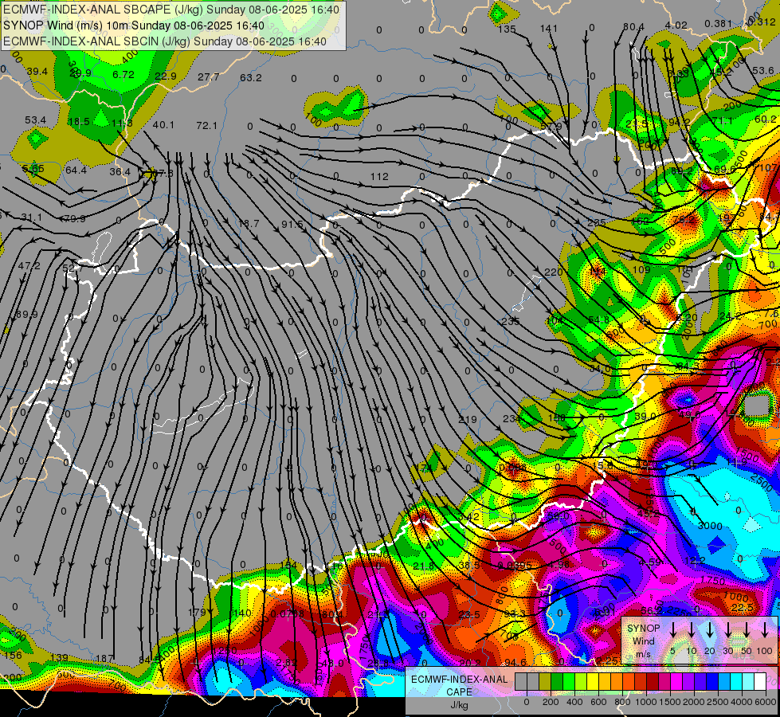Click the 100 m/s wind arrow in SYNOP legend
Screen dimensions: 780x717
[765, 630]
